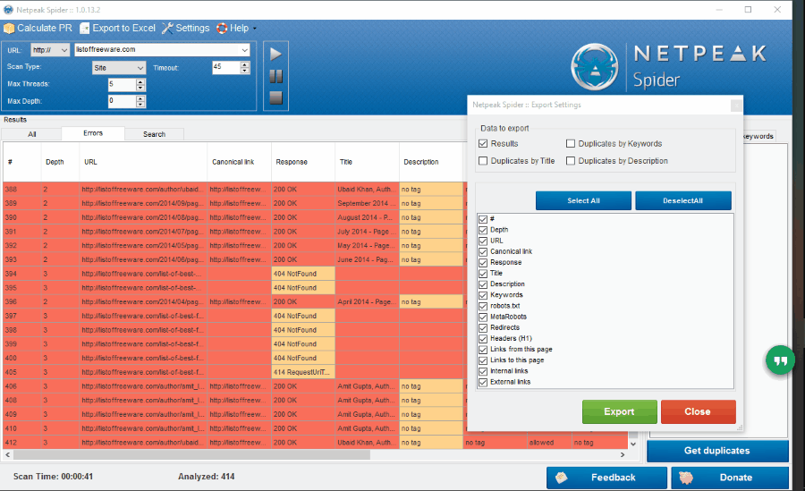The height and width of the screenshot is (491, 805).
Task: Click the green Export button
Action: point(619,412)
